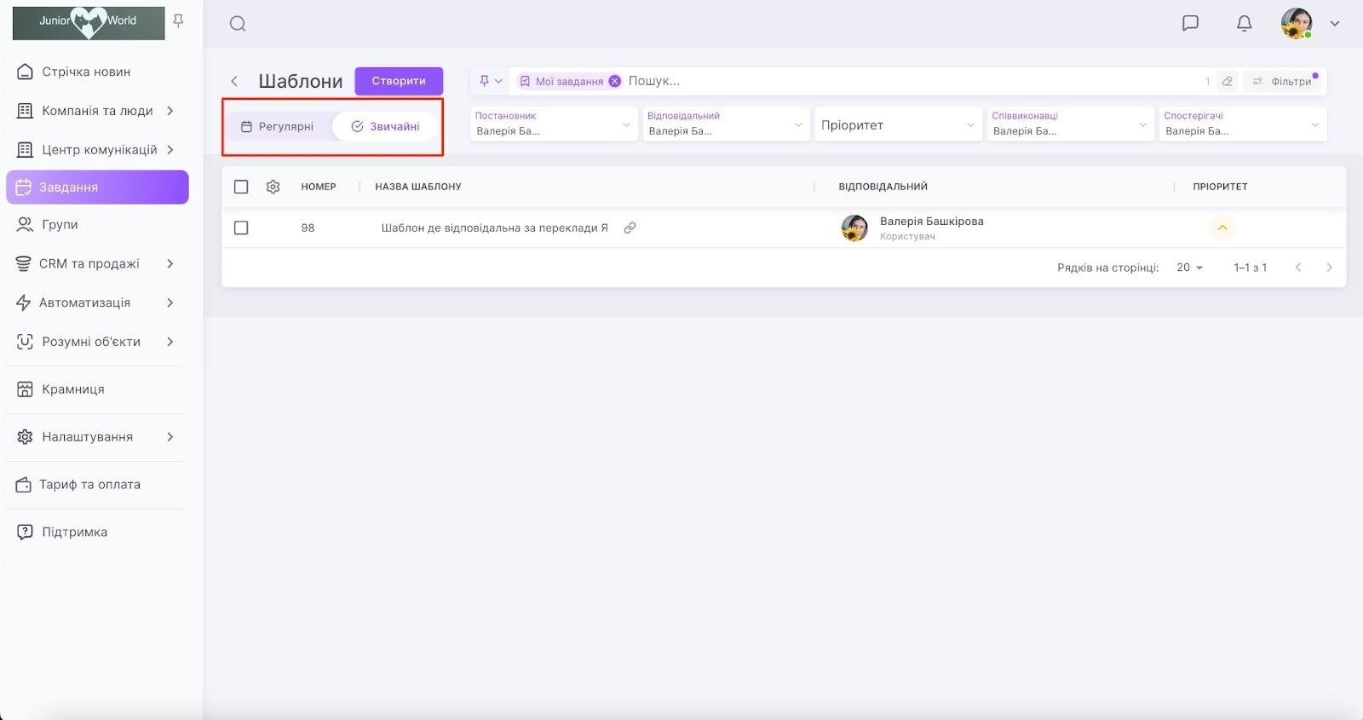Open the Фільтри button
Image resolution: width=1363 pixels, height=720 pixels.
point(1283,82)
